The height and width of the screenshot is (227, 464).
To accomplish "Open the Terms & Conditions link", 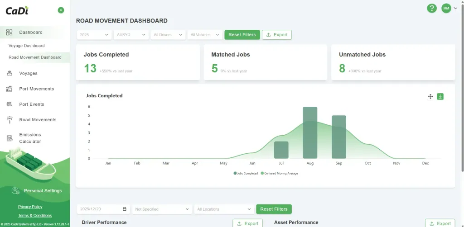I will (x=35, y=216).
